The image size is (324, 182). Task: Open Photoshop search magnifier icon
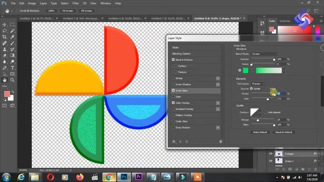[308, 11]
